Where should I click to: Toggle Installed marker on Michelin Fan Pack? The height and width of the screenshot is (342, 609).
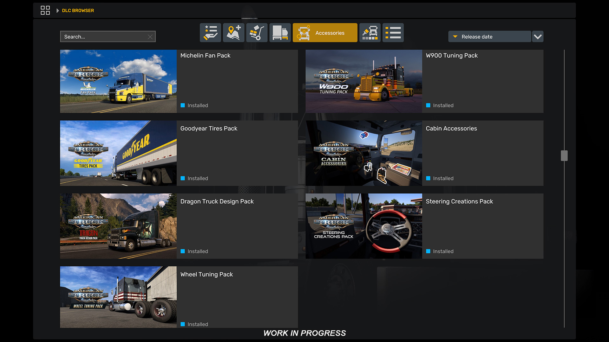click(x=183, y=105)
